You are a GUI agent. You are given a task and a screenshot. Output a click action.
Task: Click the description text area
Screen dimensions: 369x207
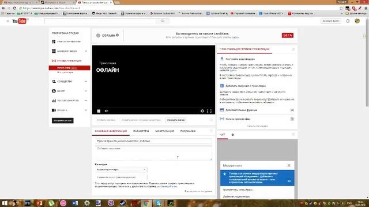(x=153, y=153)
